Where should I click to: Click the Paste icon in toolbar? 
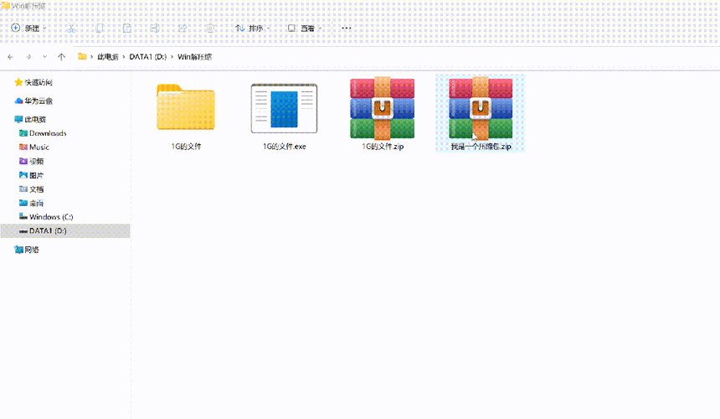click(x=126, y=28)
